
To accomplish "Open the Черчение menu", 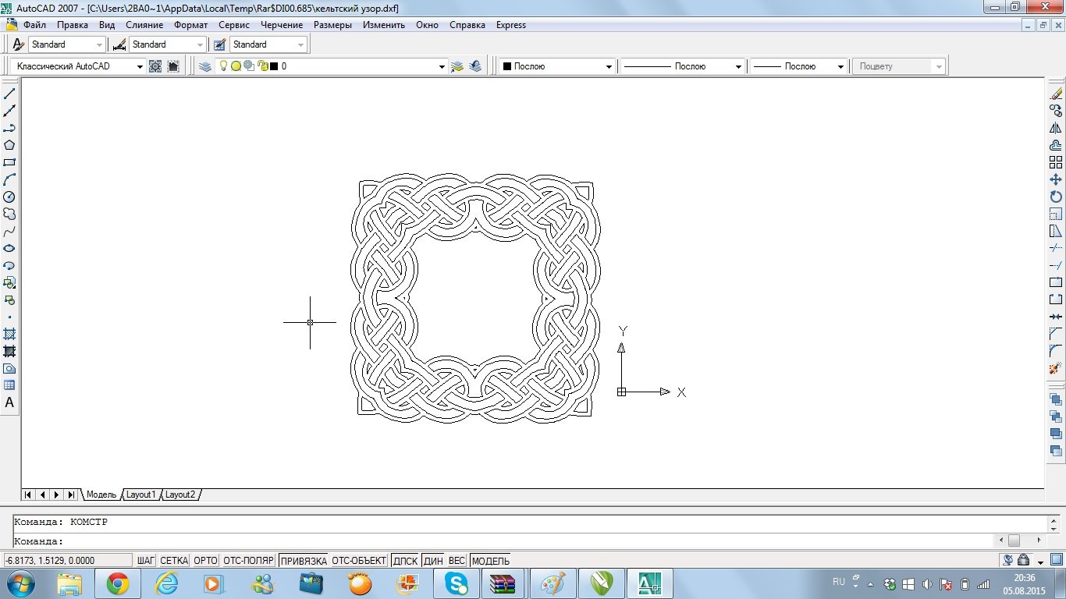I will [x=281, y=25].
